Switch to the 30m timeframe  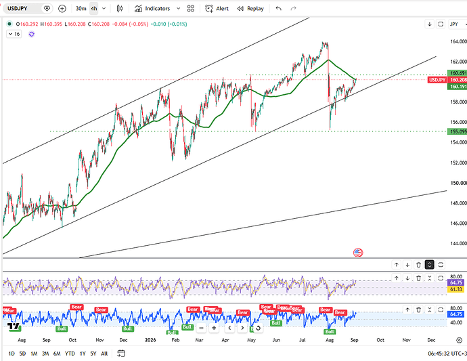click(81, 8)
